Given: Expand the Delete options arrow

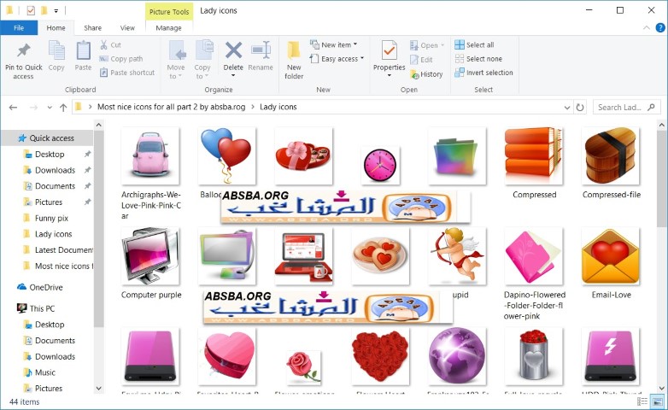Looking at the screenshot, I should pyautogui.click(x=233, y=76).
